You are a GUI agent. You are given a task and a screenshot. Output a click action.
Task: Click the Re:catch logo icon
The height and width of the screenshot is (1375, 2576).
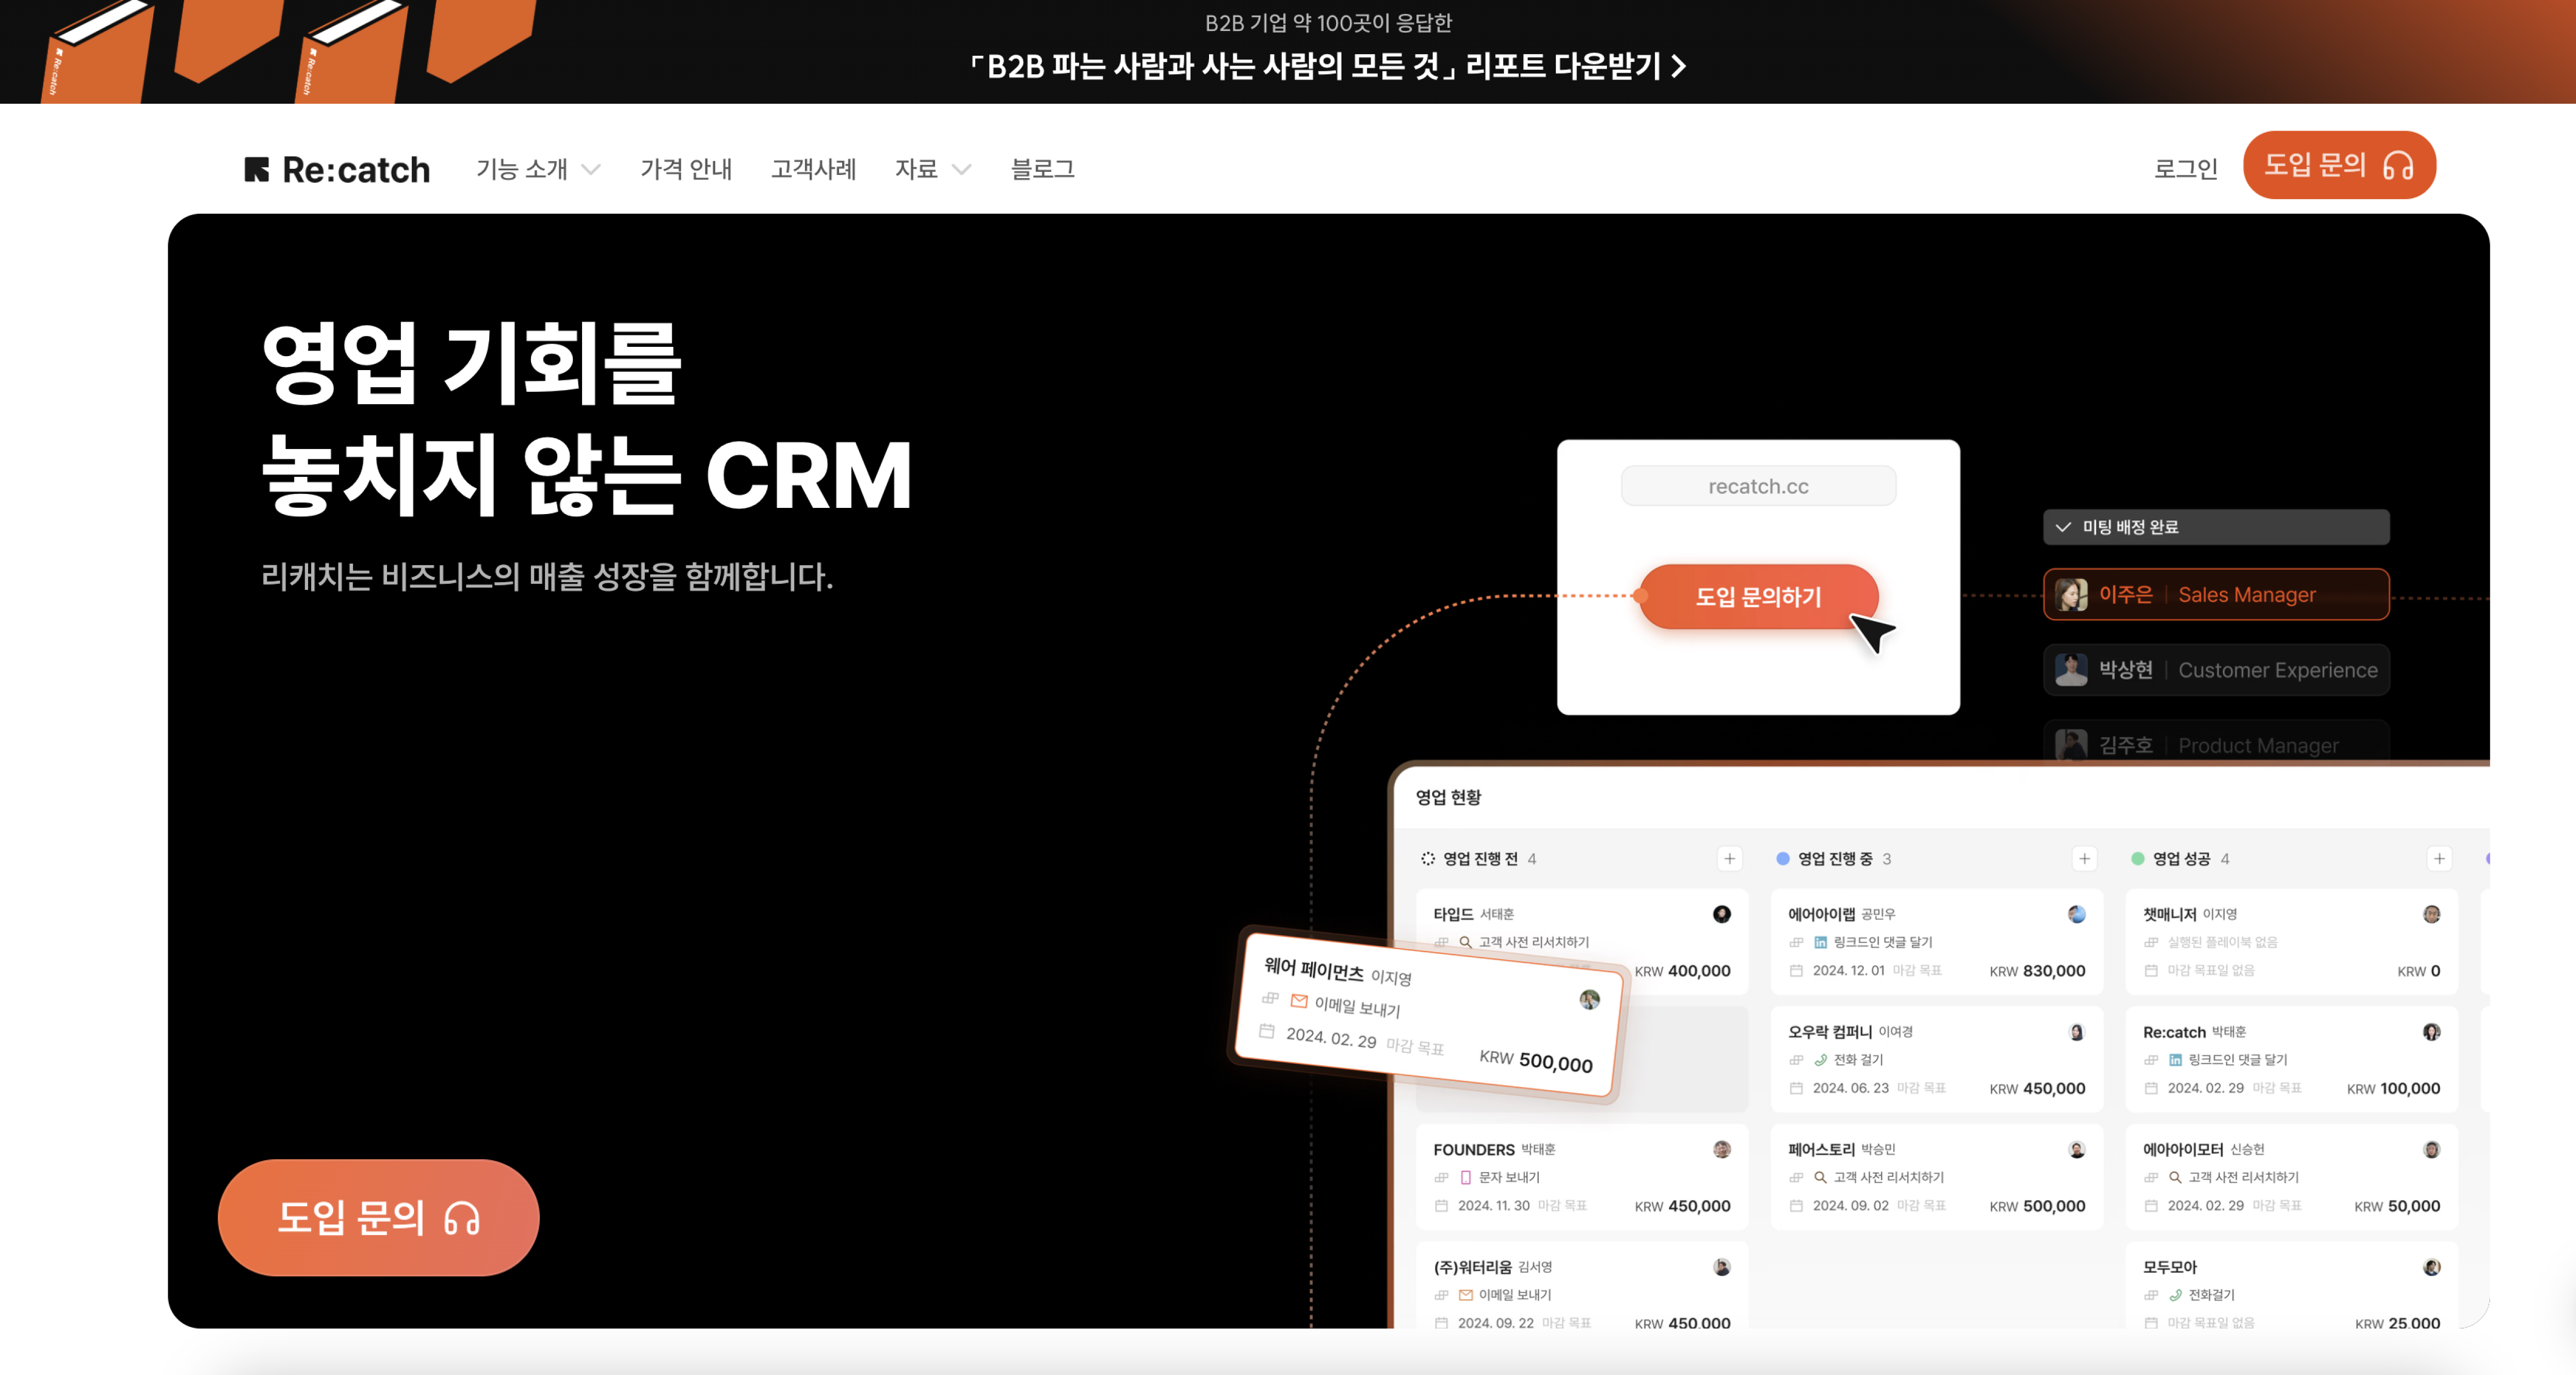(257, 170)
